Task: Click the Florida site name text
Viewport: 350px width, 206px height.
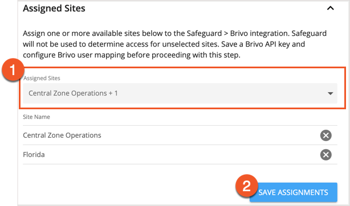Action: [x=34, y=155]
